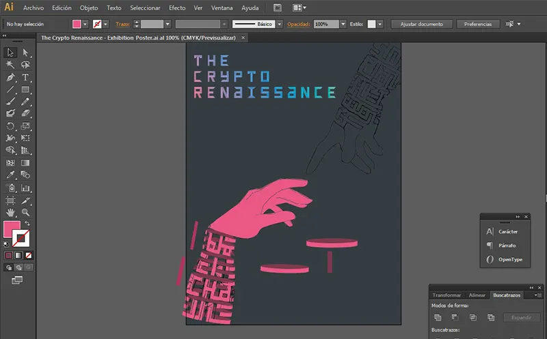Select the Hand tool
The image size is (547, 339).
coord(10,212)
